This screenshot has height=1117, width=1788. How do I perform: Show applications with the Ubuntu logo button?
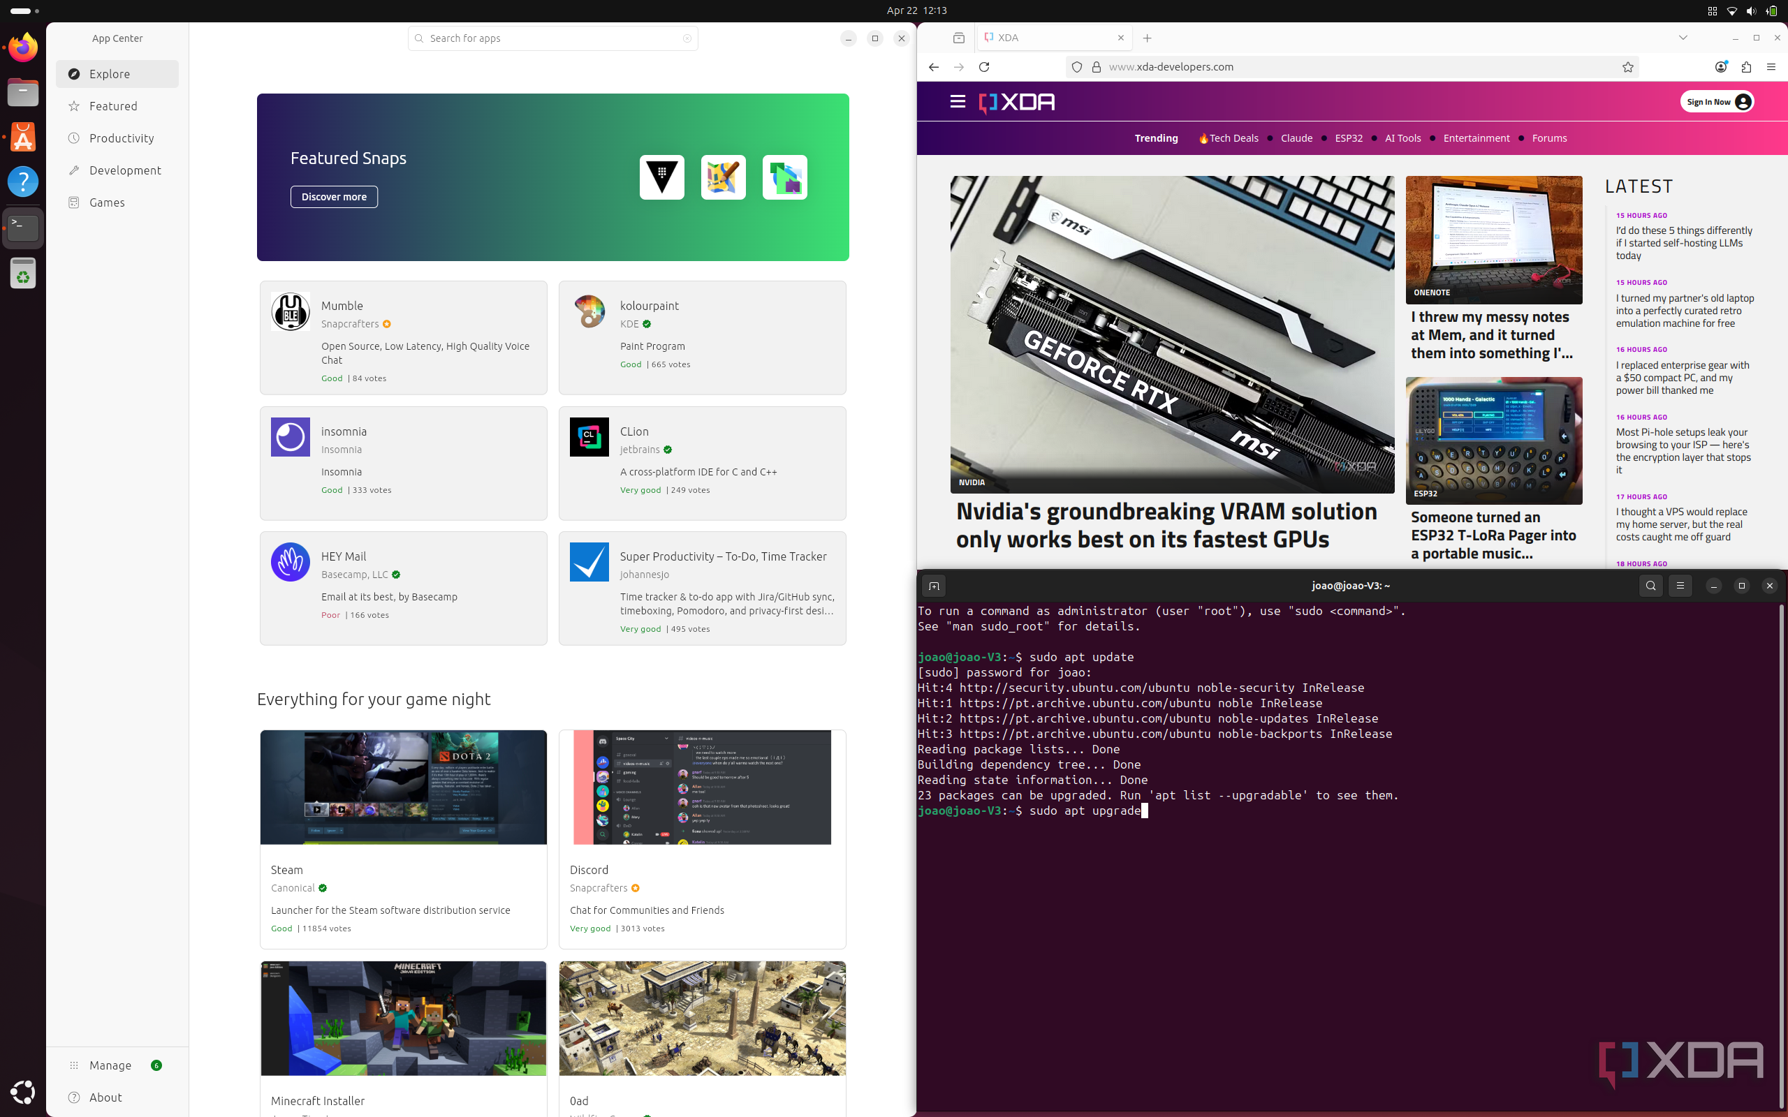coord(23,1092)
